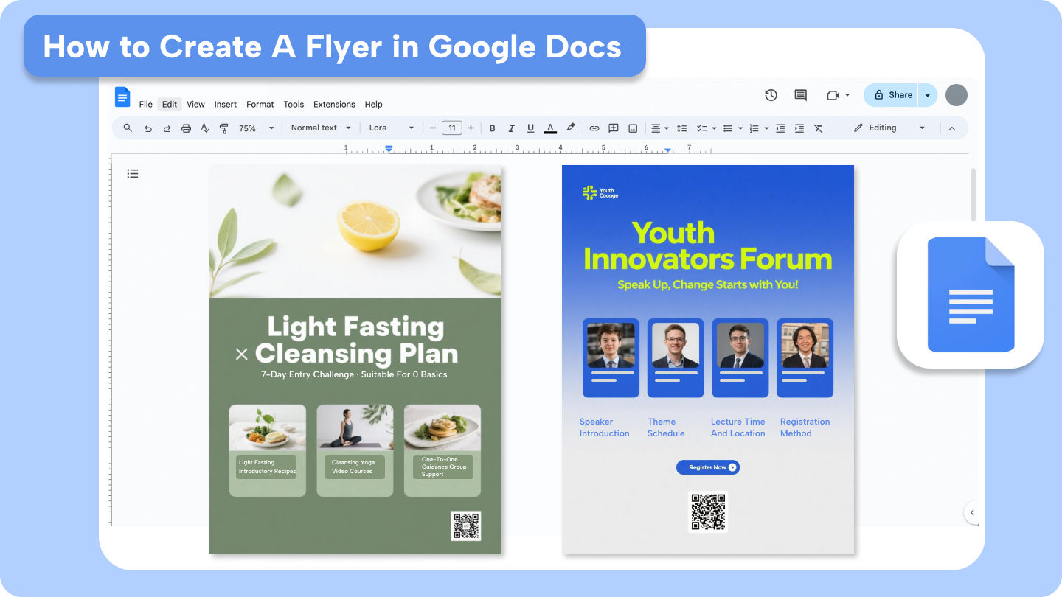Screen dimensions: 1062x597
Task: Open the comments panel icon near Share
Action: tap(799, 95)
